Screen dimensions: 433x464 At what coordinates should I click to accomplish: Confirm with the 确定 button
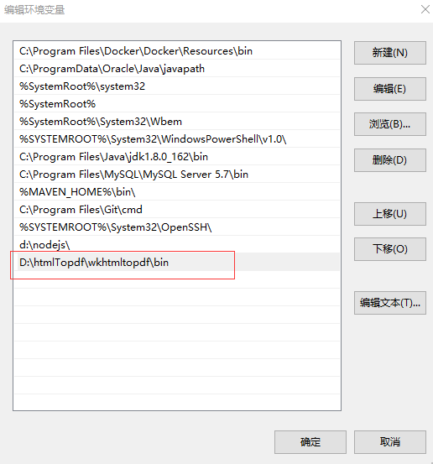pos(310,442)
